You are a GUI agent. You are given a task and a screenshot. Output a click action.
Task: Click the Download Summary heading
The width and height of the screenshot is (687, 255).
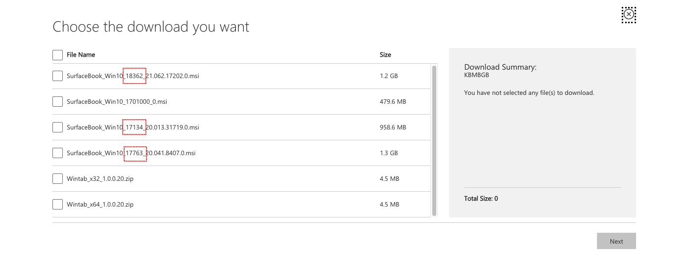pyautogui.click(x=500, y=67)
